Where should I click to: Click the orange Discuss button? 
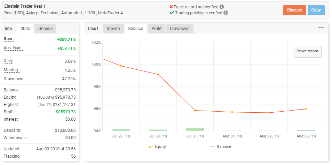tap(294, 10)
